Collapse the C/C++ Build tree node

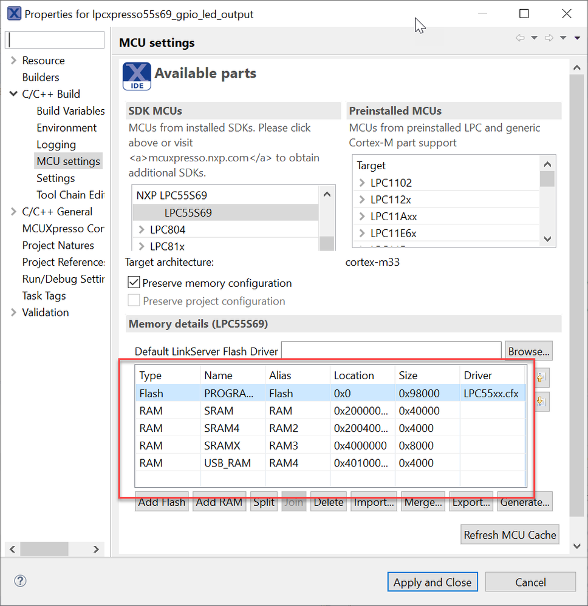[x=13, y=93]
